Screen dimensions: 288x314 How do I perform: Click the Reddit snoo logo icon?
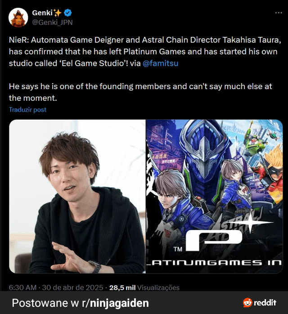[247, 303]
